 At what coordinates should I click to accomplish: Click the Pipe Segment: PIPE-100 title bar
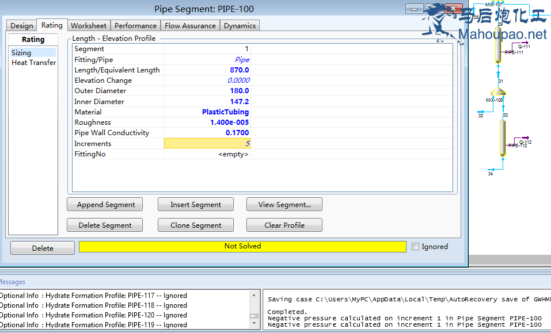[204, 9]
